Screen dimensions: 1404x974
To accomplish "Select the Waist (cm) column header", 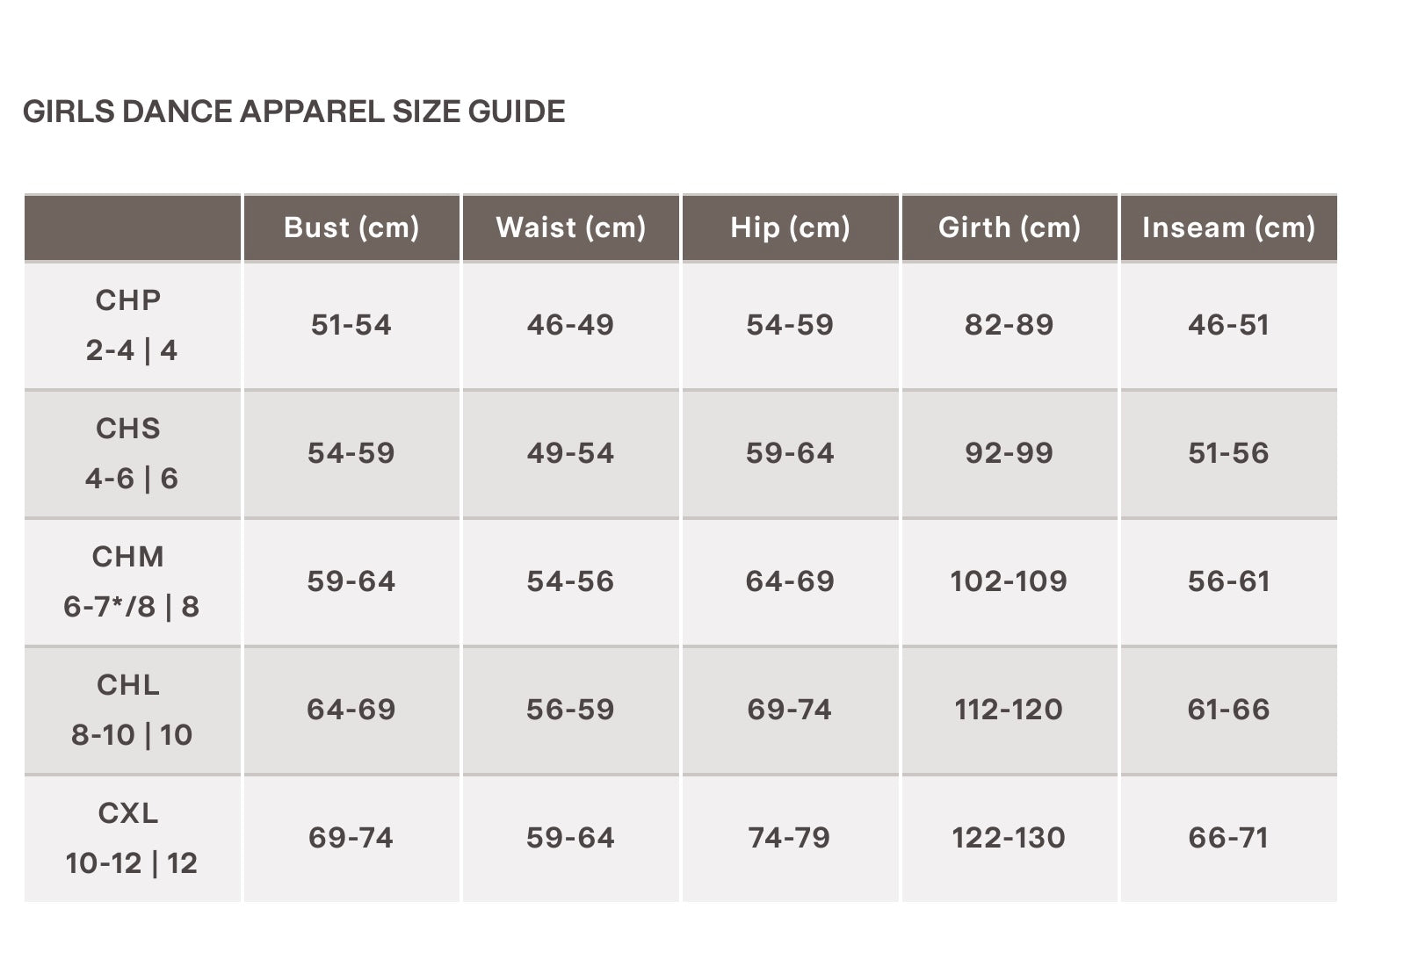I will (x=571, y=227).
